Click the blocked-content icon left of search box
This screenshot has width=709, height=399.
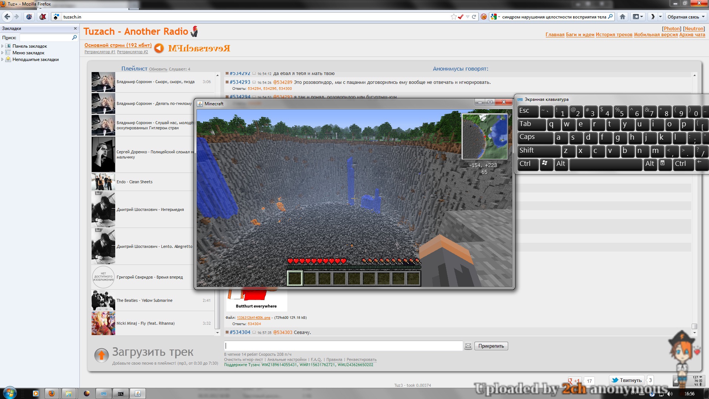(483, 17)
